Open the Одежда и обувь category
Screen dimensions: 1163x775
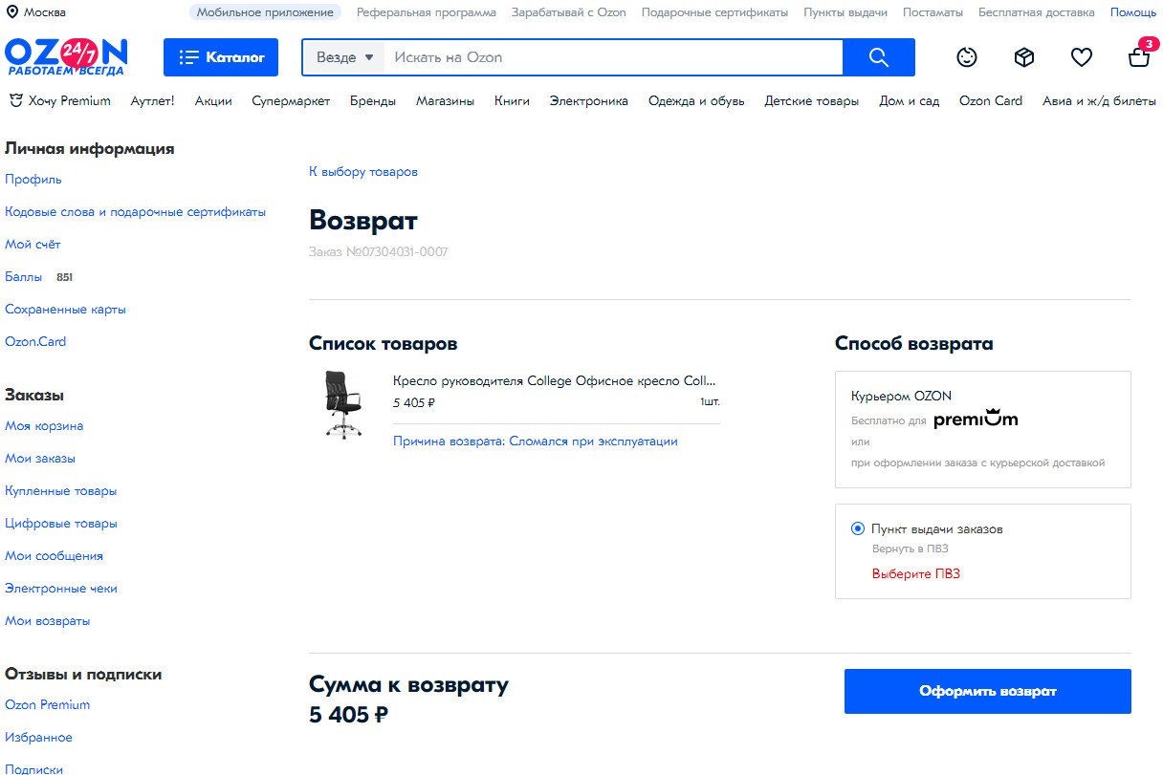tap(696, 100)
